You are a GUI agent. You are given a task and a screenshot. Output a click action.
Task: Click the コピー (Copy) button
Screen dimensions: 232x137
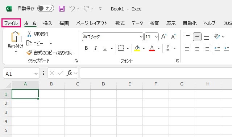click(35, 43)
